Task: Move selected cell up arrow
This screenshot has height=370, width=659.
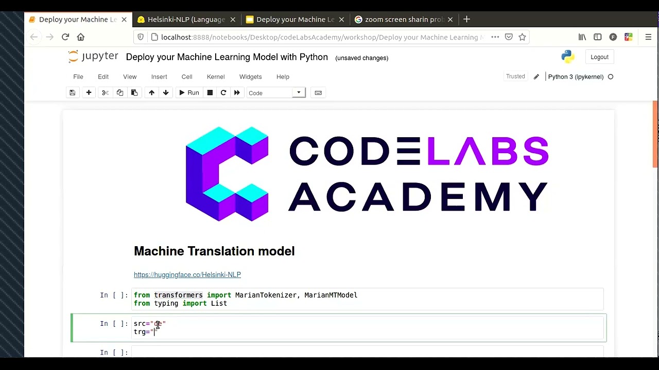Action: click(151, 92)
